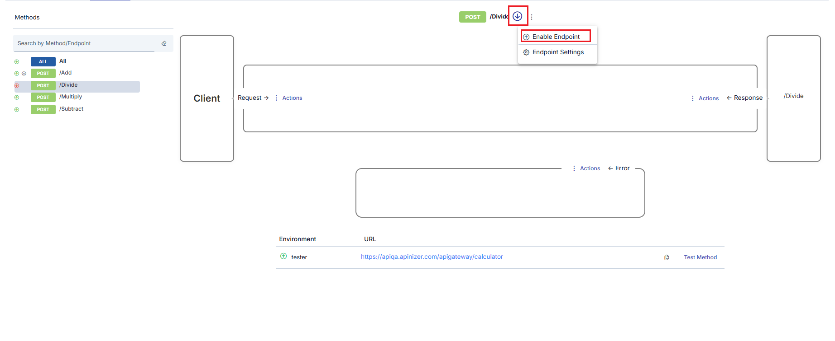Click the Actions link beside Error
The width and height of the screenshot is (835, 341).
coord(590,168)
